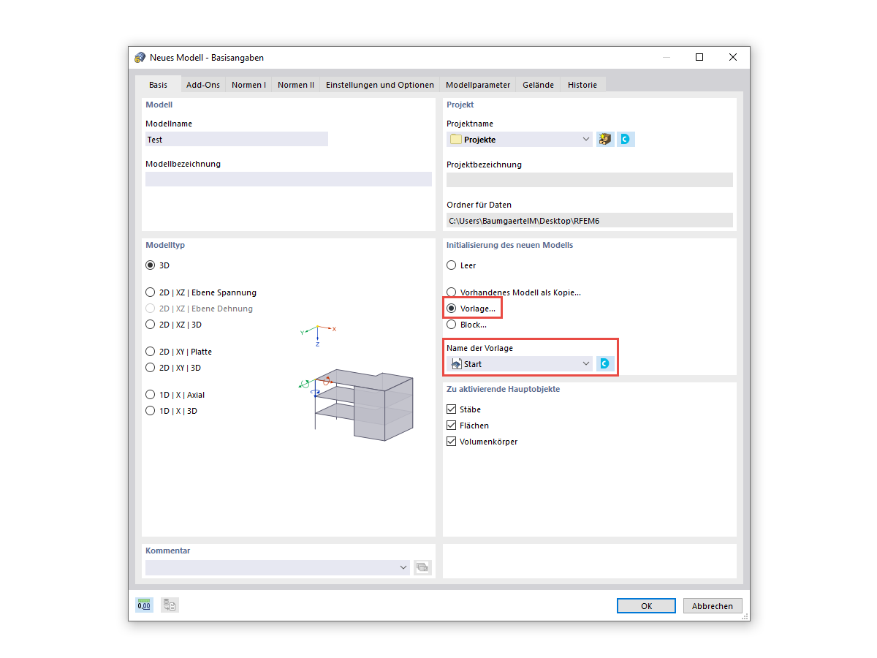
Task: Click into the Modellbezeichnung input field
Action: 288,178
